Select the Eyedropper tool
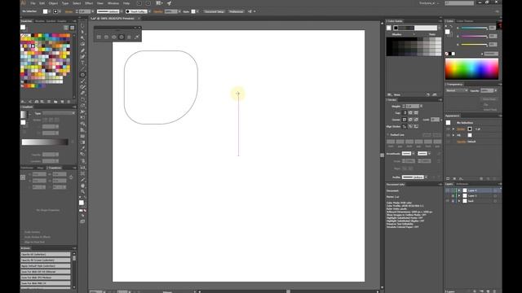This screenshot has height=293, width=522. [x=82, y=148]
